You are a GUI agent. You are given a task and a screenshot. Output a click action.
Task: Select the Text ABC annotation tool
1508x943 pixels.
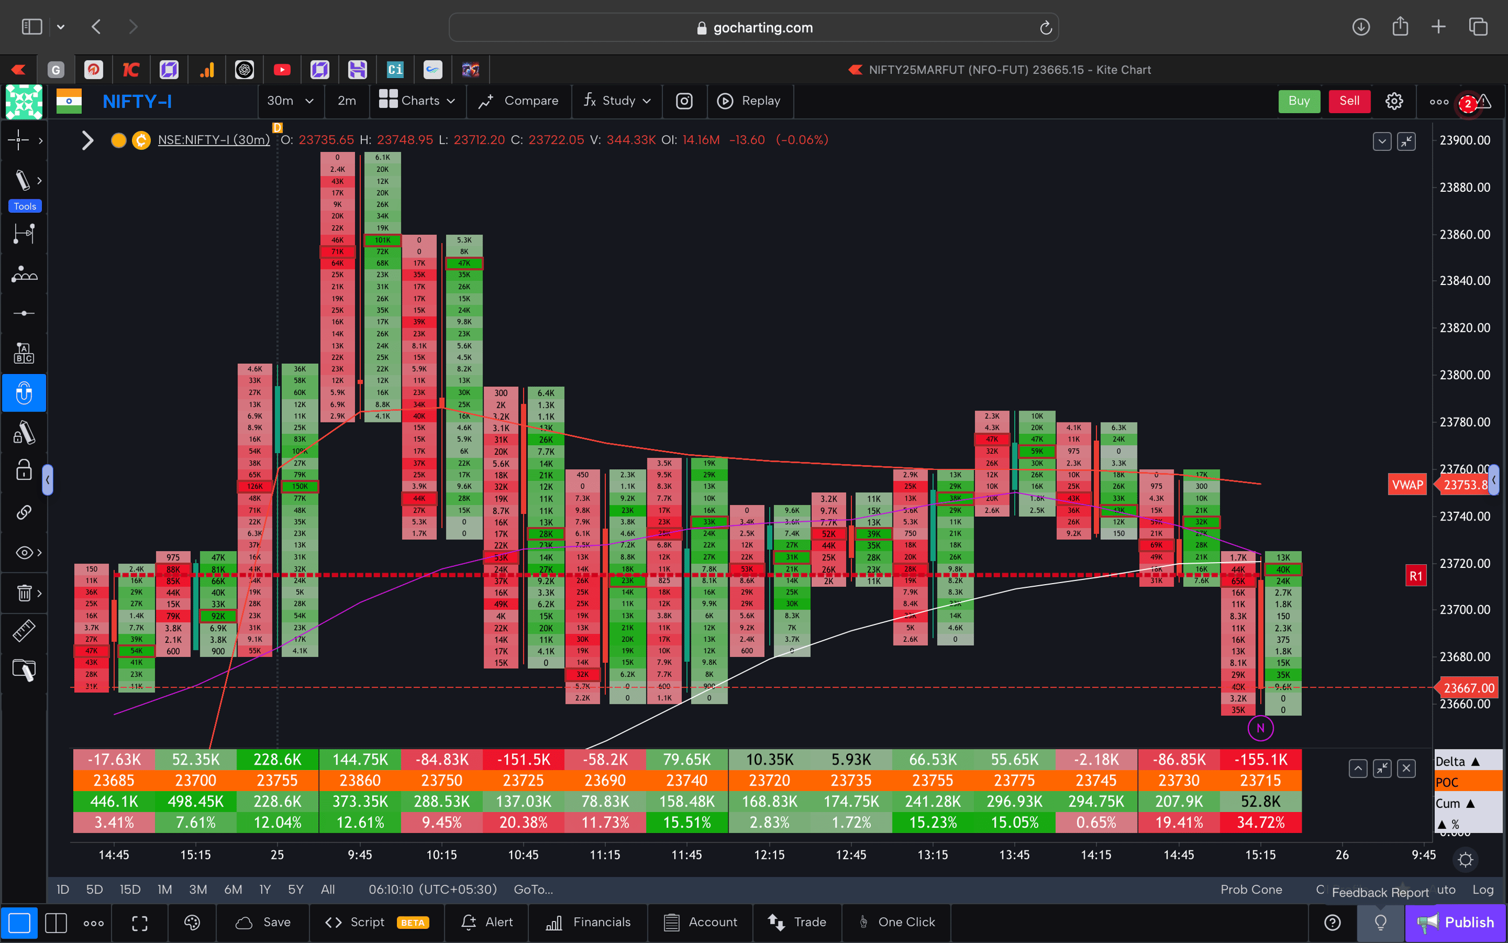pyautogui.click(x=24, y=352)
